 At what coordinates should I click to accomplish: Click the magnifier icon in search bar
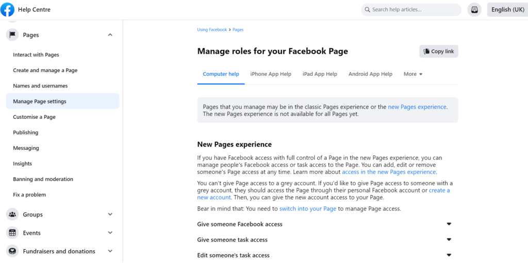click(x=367, y=10)
